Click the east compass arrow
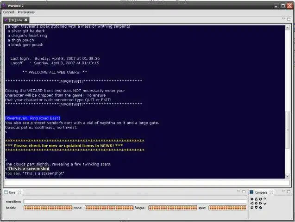Image resolution: width=295 pixels, height=222 pixels. pos(260,203)
